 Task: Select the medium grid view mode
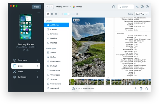pos(52,14)
